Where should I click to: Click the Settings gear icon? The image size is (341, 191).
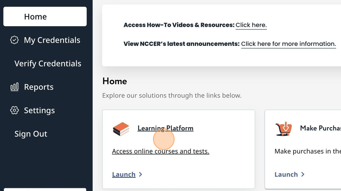(x=14, y=110)
